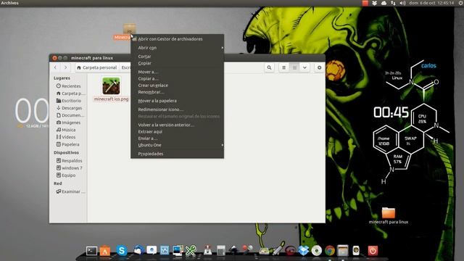The image size is (464, 261).
Task: Open the view options down-arrow dropdown
Action: click(304, 67)
